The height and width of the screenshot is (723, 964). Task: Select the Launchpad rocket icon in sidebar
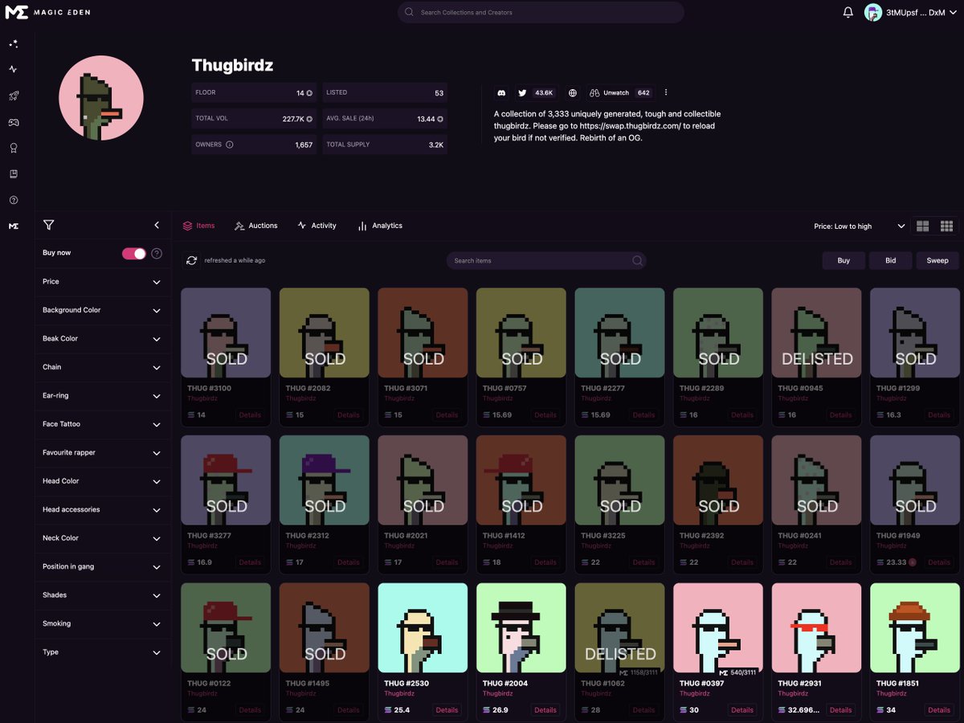13,96
